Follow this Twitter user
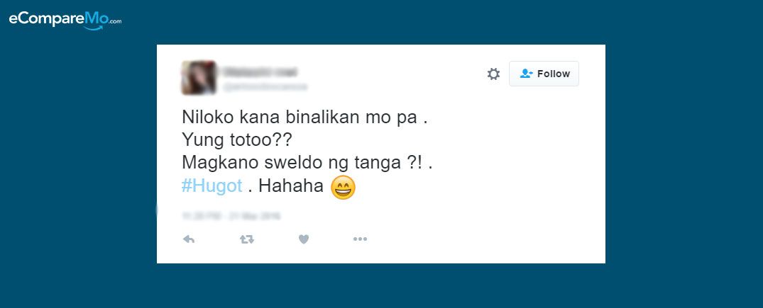 click(x=544, y=74)
